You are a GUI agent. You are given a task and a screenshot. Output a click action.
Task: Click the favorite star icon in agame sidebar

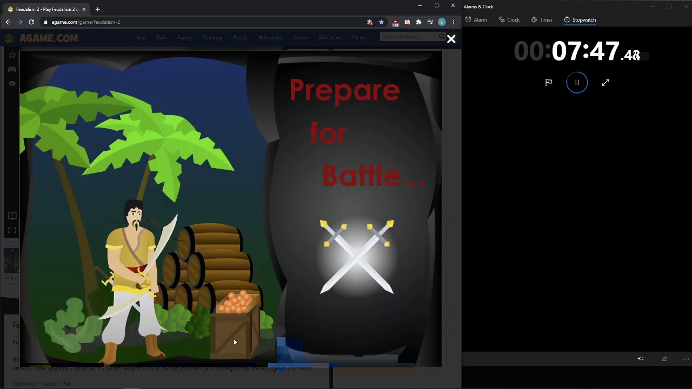(x=12, y=55)
